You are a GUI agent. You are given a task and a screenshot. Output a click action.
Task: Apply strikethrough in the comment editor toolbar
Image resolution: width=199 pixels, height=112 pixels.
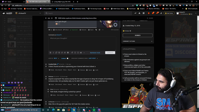[x=59, y=53]
